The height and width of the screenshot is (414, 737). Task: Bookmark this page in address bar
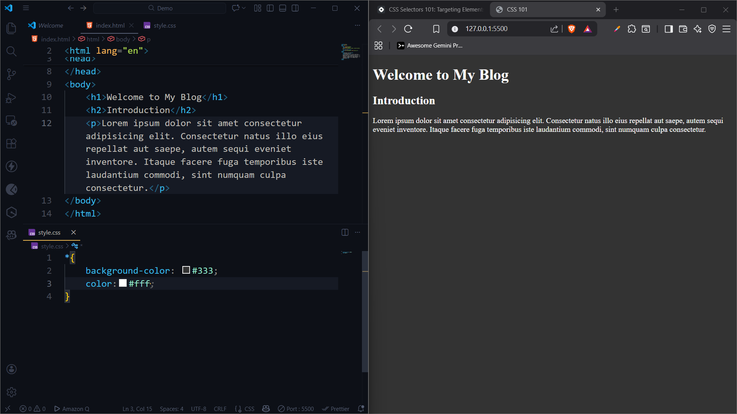click(436, 29)
